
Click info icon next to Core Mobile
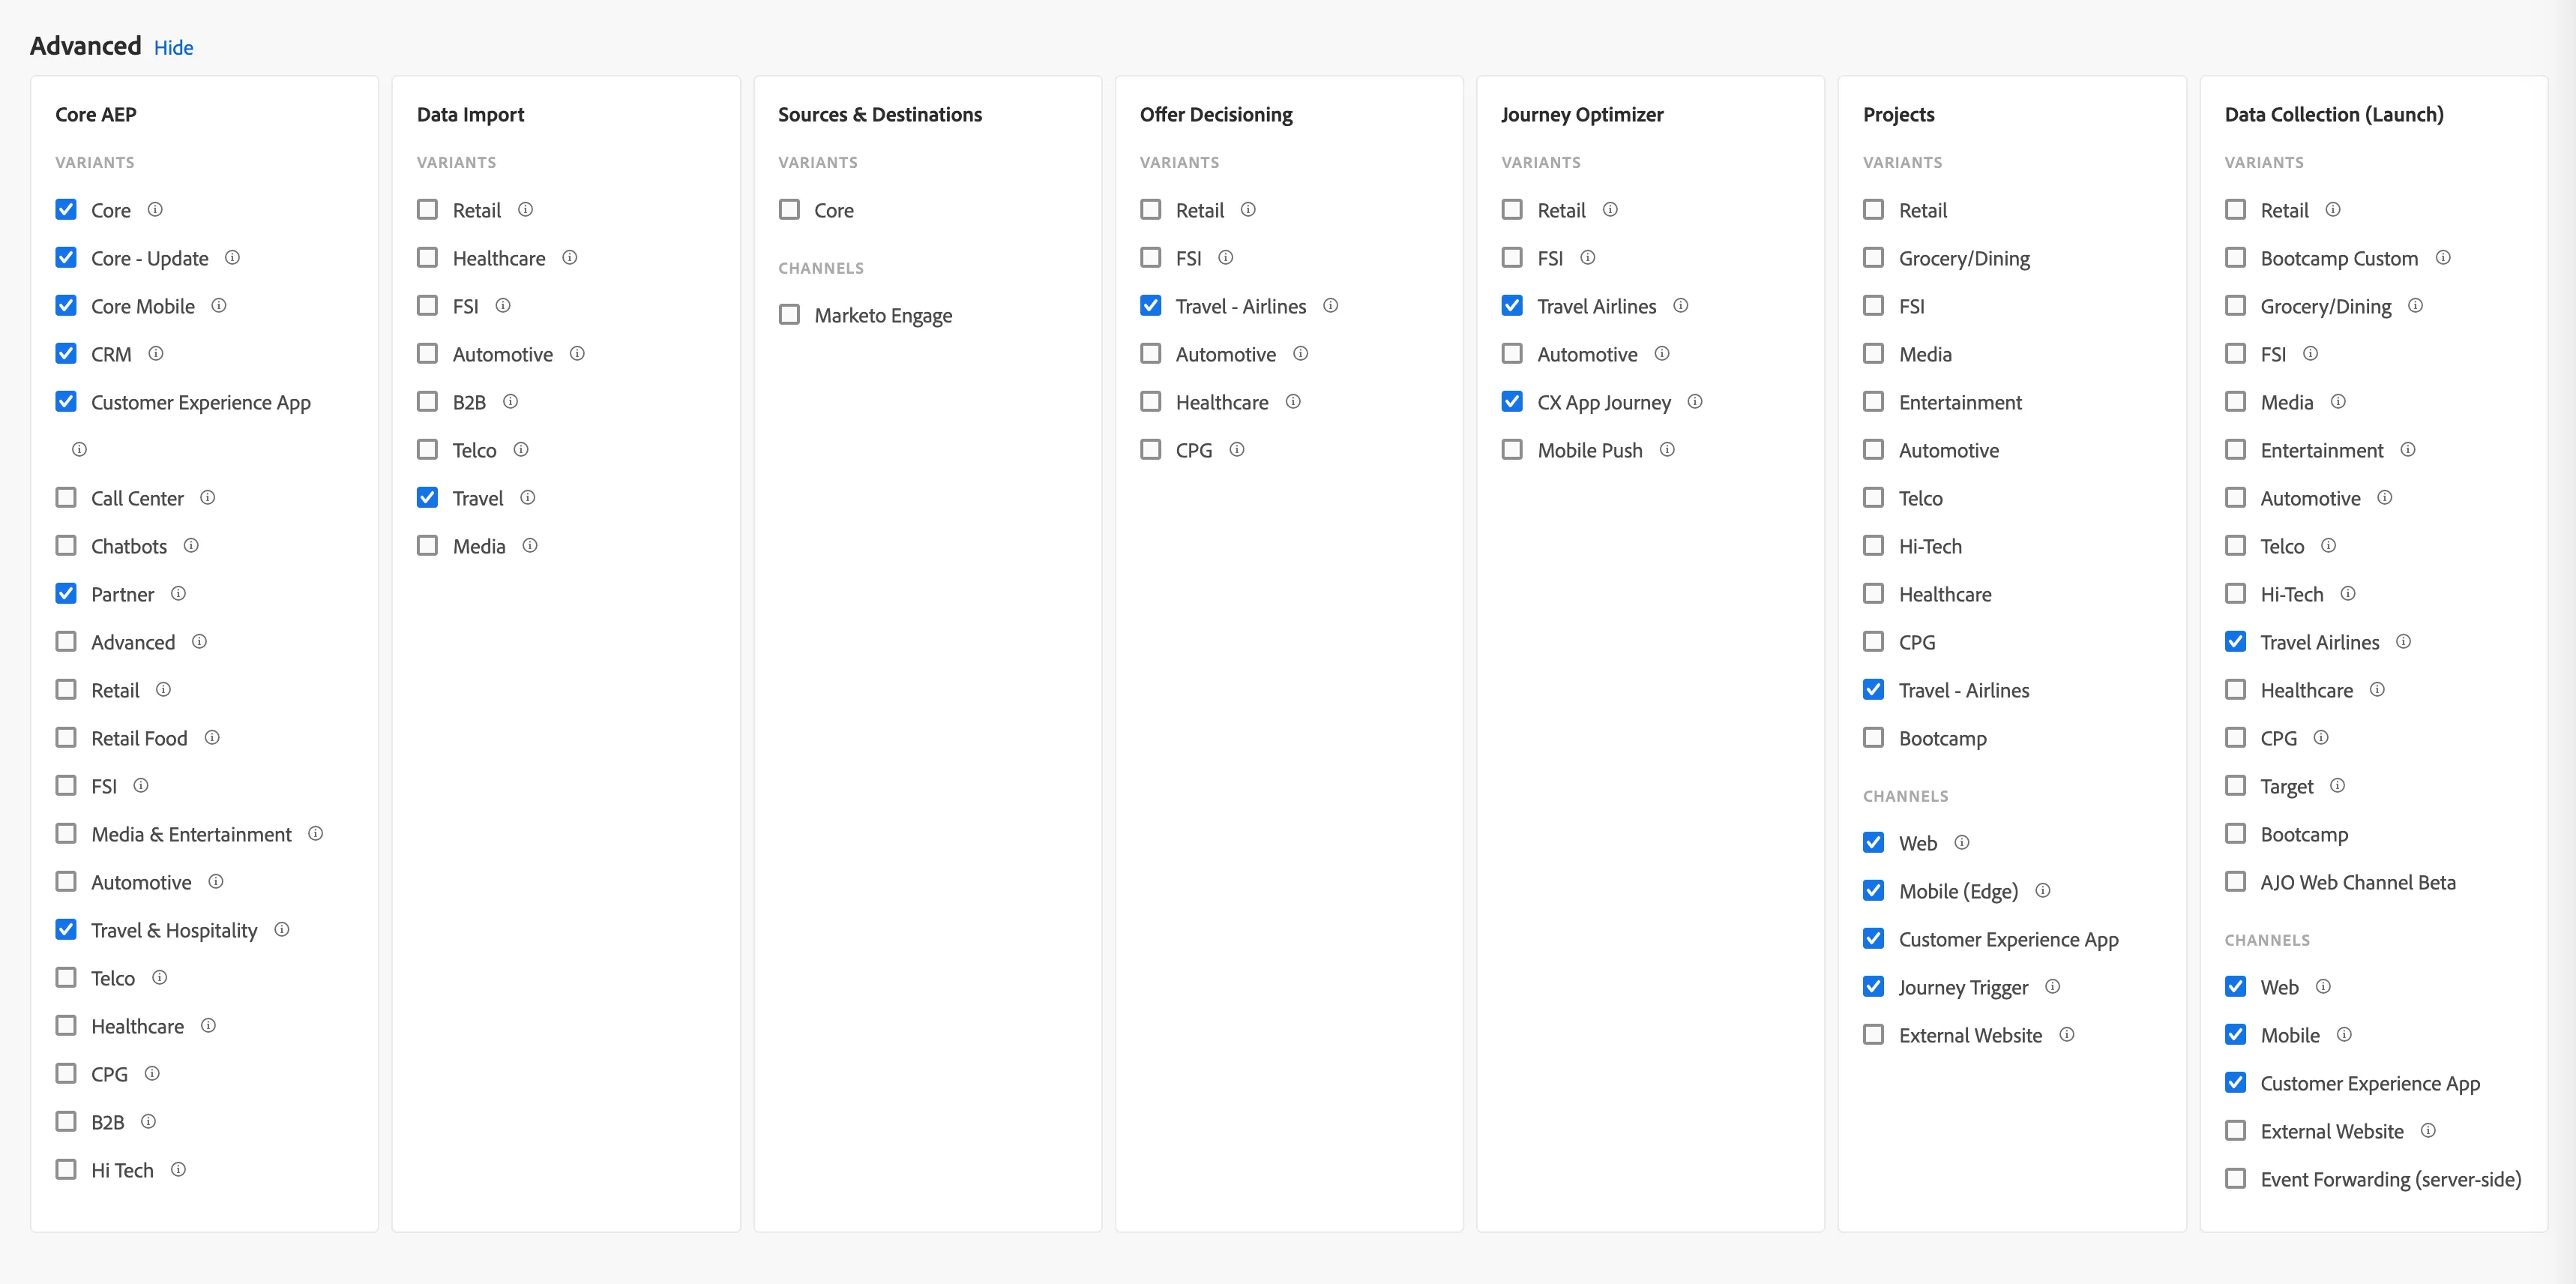219,305
